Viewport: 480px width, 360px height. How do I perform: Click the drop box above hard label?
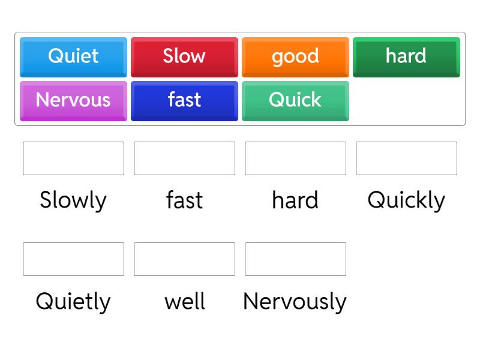point(295,158)
